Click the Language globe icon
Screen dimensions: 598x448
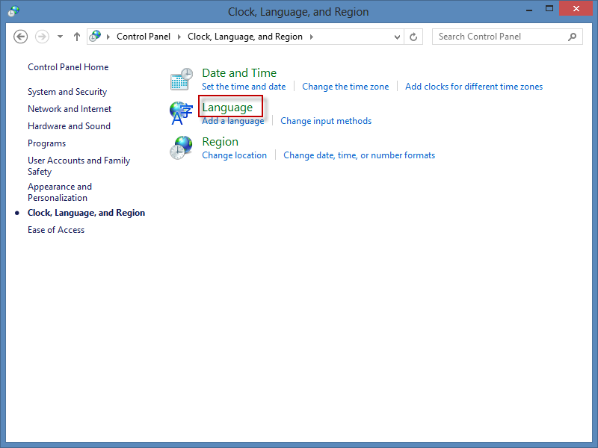(x=182, y=113)
